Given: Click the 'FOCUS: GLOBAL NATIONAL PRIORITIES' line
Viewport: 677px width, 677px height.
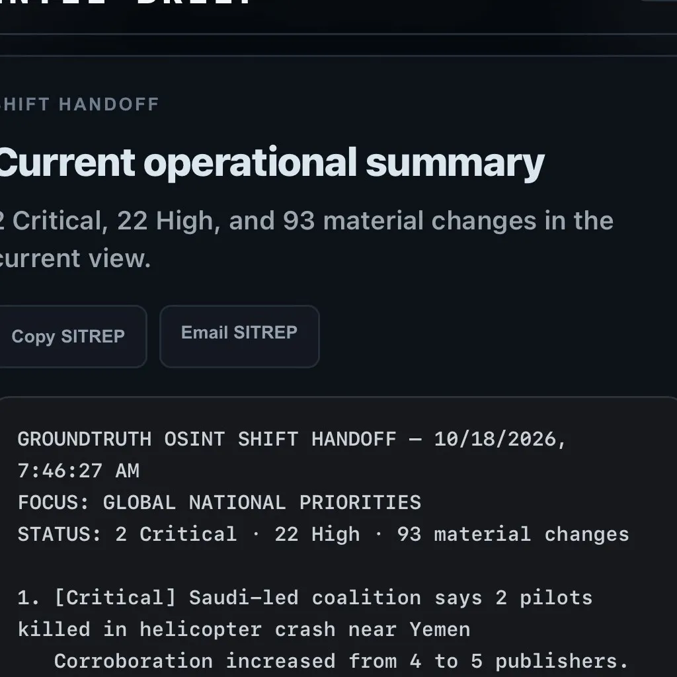Looking at the screenshot, I should coord(219,502).
